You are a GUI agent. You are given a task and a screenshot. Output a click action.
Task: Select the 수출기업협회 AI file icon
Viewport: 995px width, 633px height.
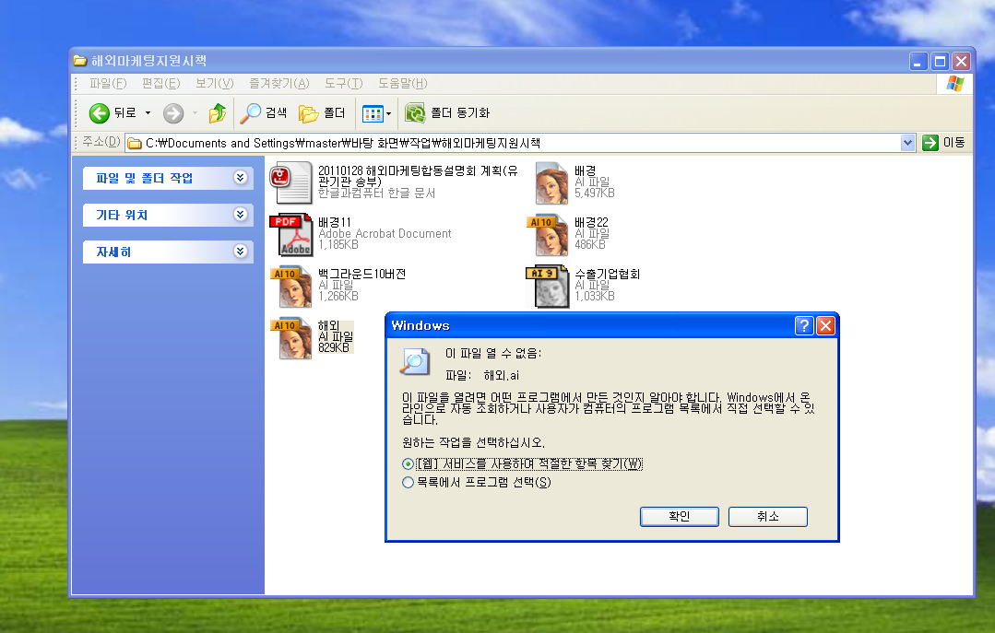pos(548,287)
